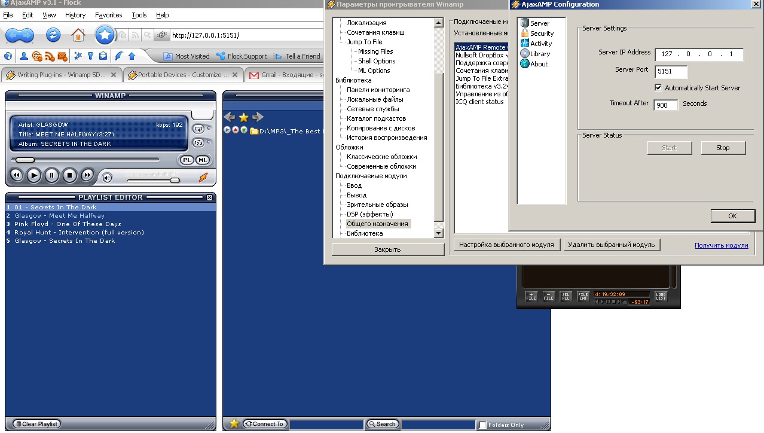Open the Favorites stars sidebar icon
Image resolution: width=764 pixels, height=433 pixels.
pyautogui.click(x=78, y=56)
